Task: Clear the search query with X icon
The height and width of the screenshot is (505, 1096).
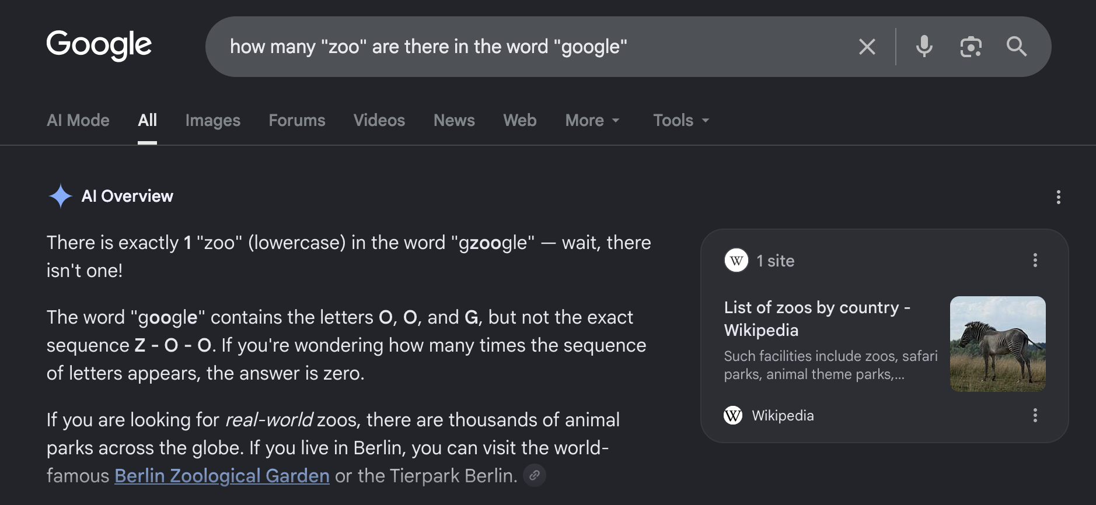Action: click(x=867, y=47)
